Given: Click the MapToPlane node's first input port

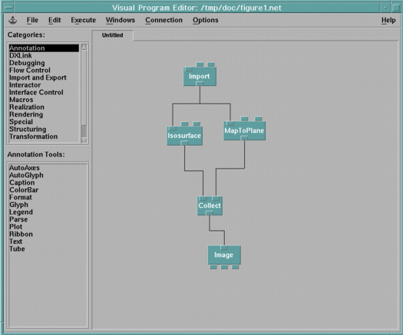Looking at the screenshot, I should (x=230, y=123).
